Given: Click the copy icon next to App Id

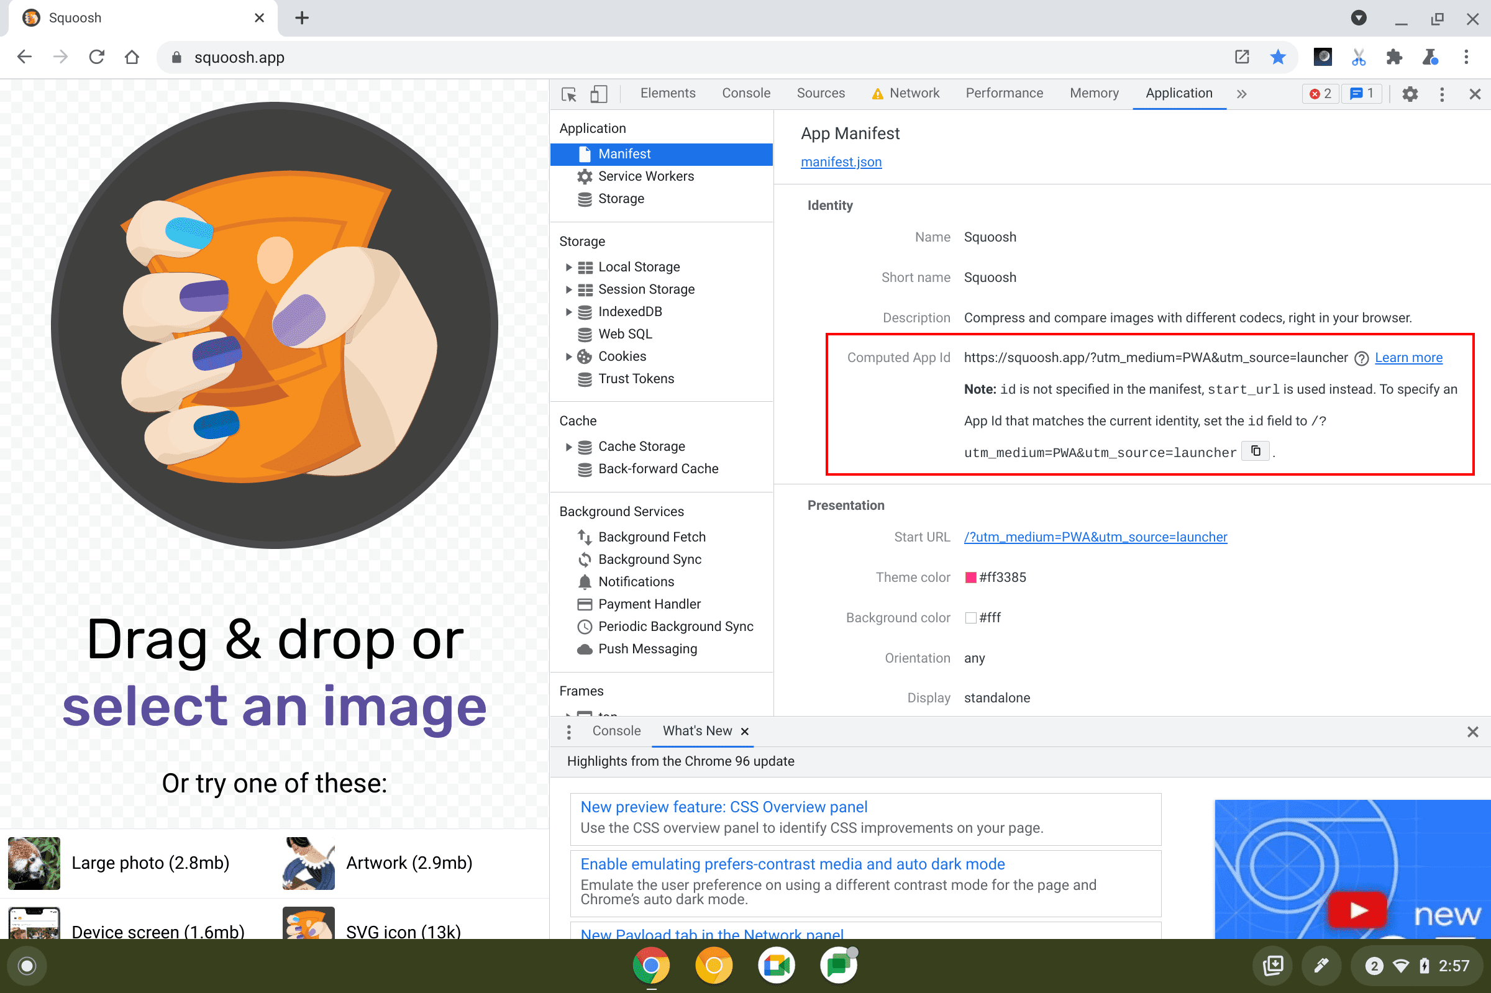Looking at the screenshot, I should tap(1255, 450).
